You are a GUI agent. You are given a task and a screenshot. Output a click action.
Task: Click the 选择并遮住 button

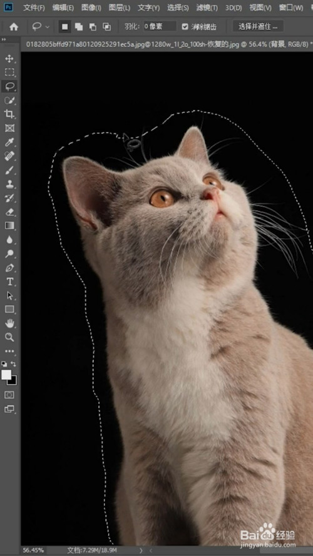pyautogui.click(x=258, y=26)
